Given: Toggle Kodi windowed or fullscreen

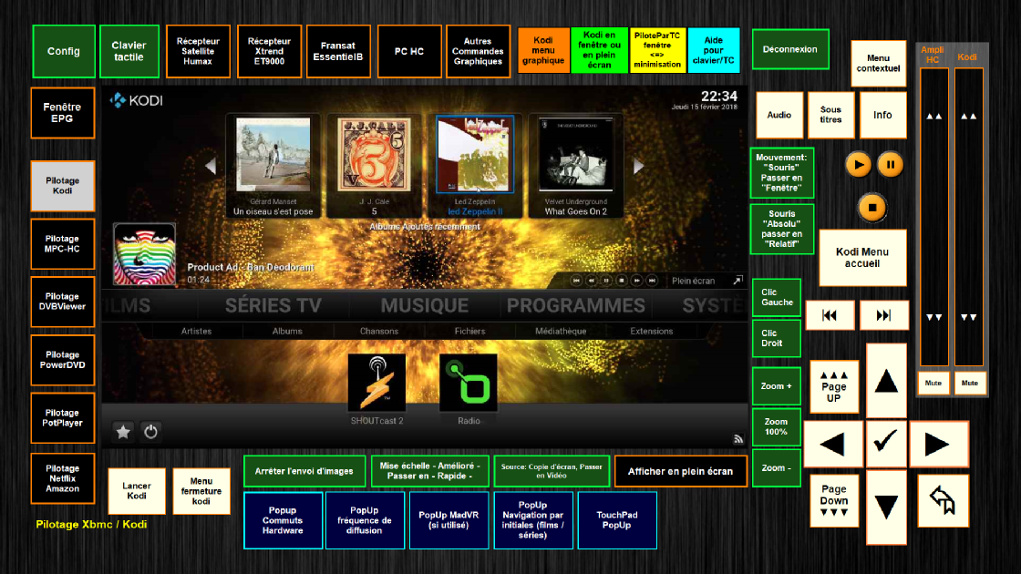Looking at the screenshot, I should point(599,50).
